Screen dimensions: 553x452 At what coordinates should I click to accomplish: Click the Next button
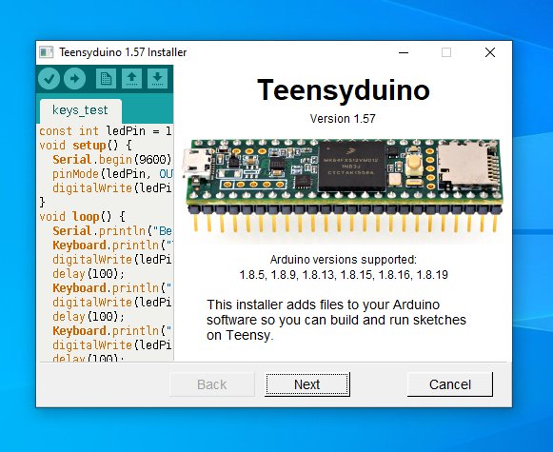tap(307, 384)
